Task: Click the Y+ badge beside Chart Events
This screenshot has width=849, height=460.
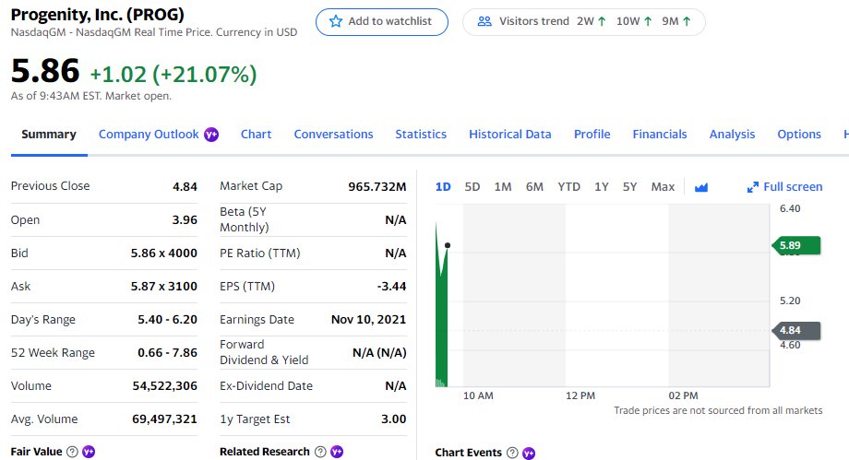Action: [529, 453]
